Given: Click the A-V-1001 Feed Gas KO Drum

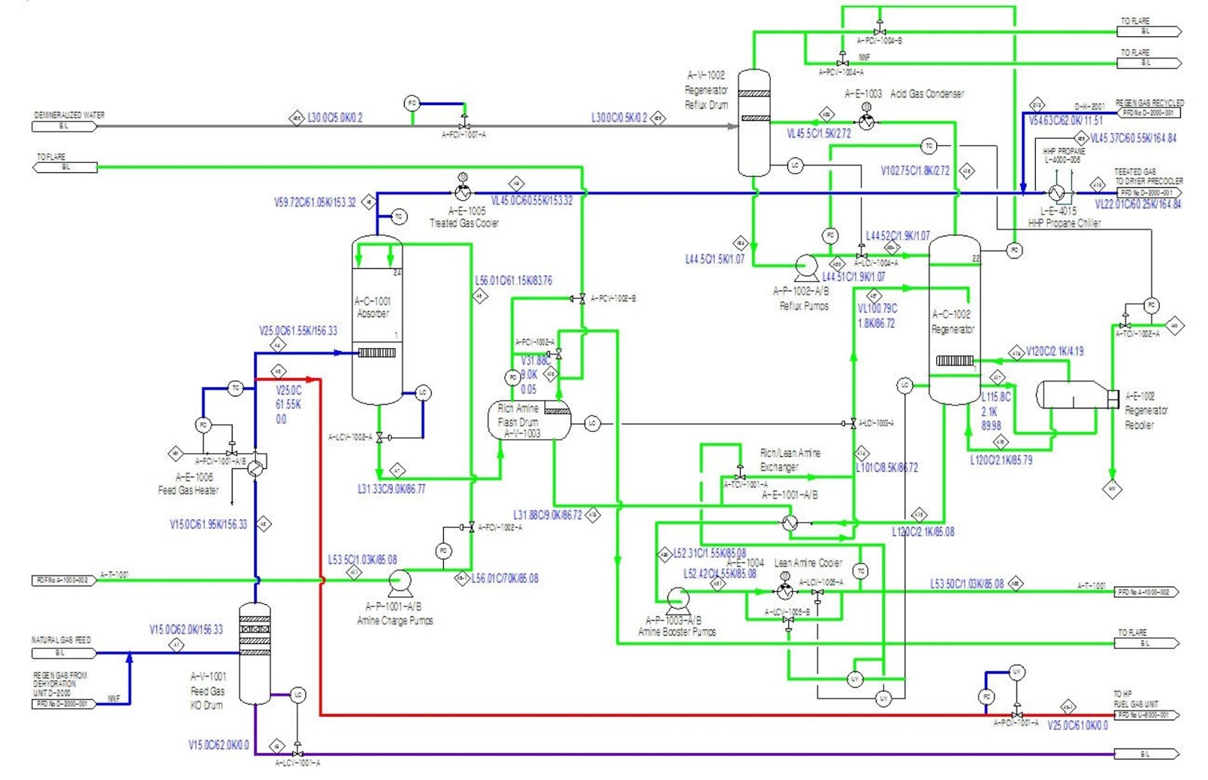Looking at the screenshot, I should click(x=254, y=654).
